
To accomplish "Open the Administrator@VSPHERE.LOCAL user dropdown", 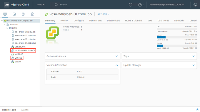I will coord(167,5).
